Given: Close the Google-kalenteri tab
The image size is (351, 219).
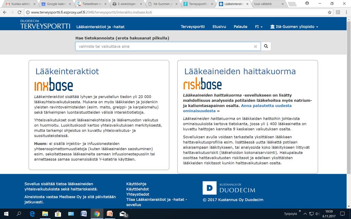Looking at the screenshot, I should click(70, 4).
